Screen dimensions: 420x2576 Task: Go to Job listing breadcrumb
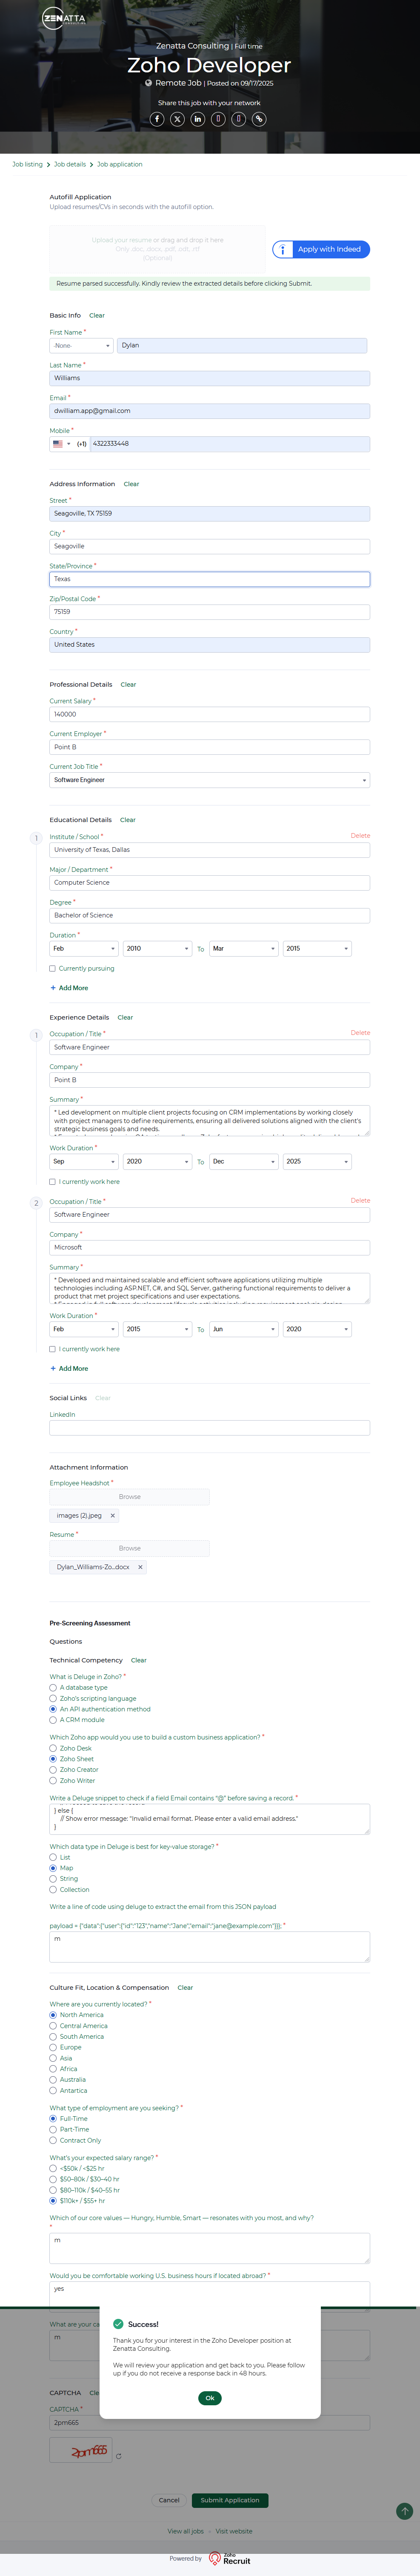(27, 164)
